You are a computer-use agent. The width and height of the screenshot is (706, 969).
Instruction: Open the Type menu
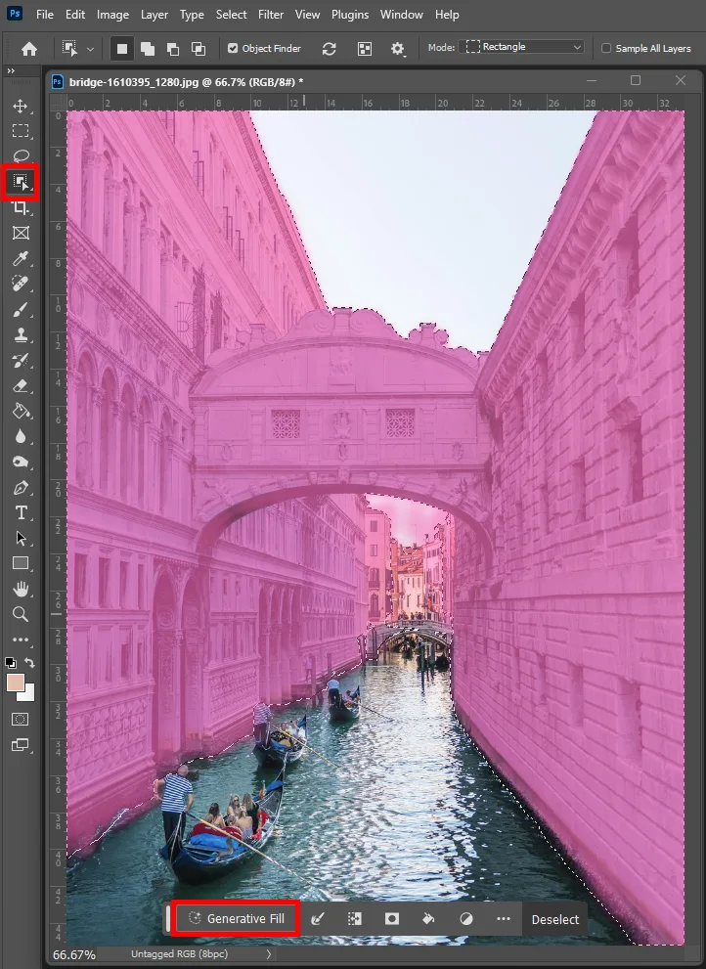192,15
